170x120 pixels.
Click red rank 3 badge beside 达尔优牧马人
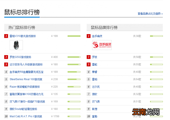(x=6, y=64)
